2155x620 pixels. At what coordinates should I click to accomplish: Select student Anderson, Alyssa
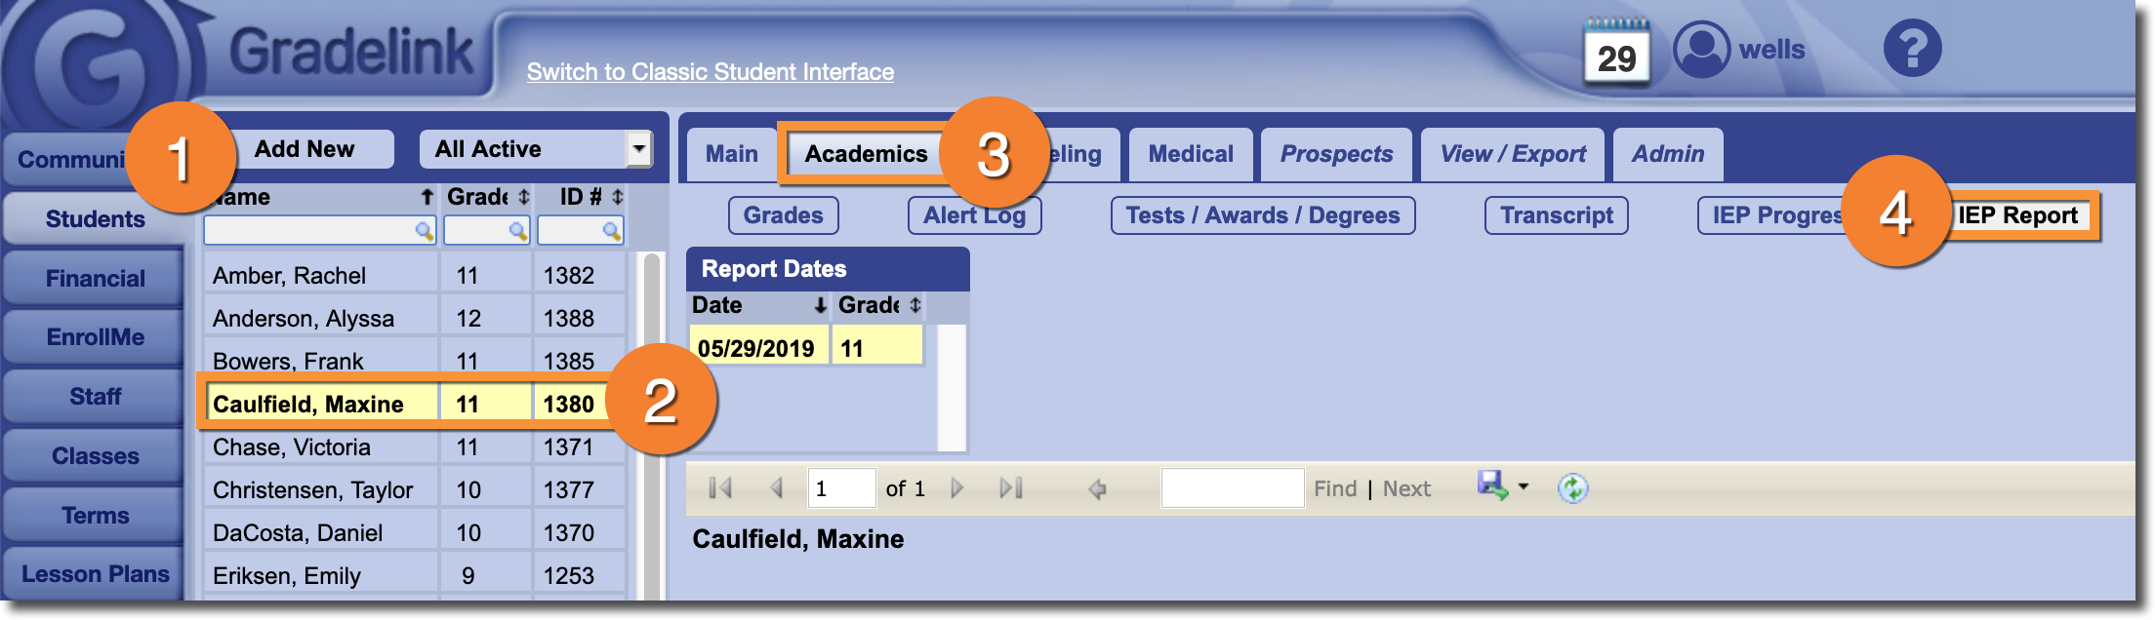304,319
